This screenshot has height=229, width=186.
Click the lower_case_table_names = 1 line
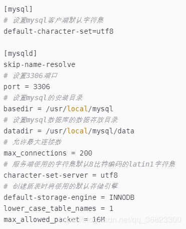pyautogui.click(x=58, y=208)
